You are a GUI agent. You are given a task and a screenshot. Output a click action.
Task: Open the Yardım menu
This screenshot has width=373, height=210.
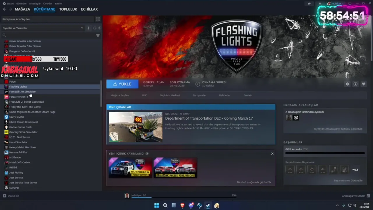click(x=59, y=3)
